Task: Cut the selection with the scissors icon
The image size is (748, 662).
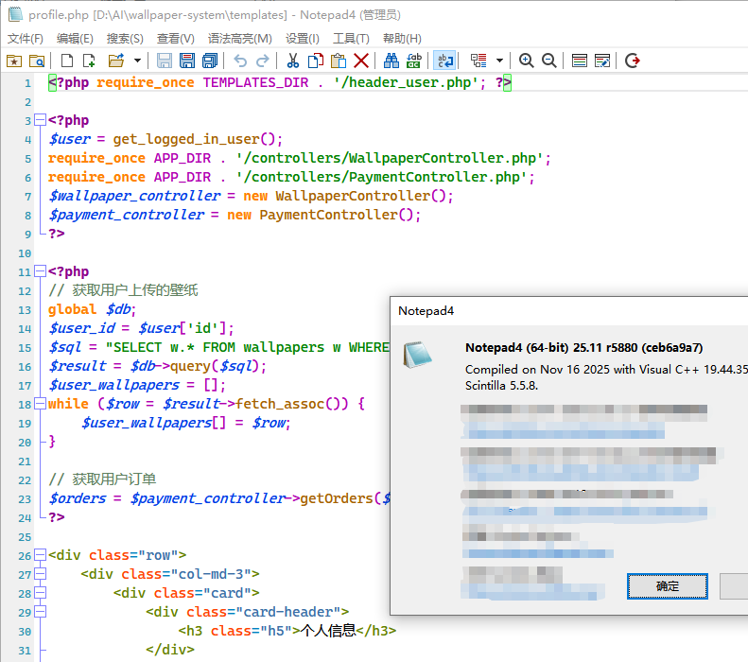Action: [x=292, y=61]
